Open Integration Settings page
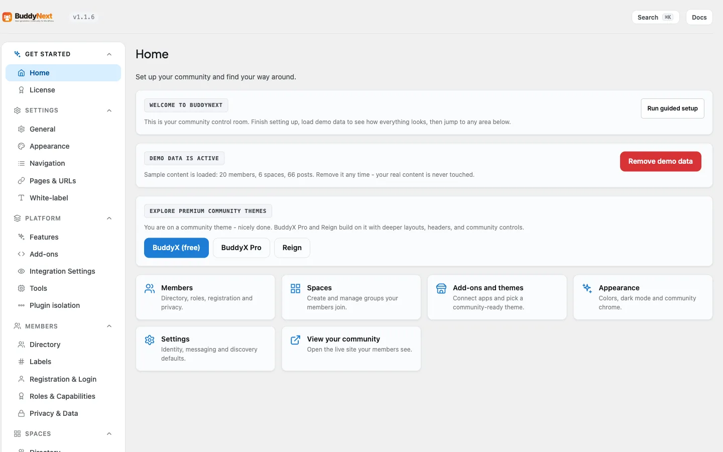The image size is (723, 452). pos(63,271)
